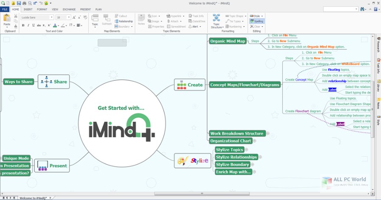
Task: Select the Create topic node
Action: click(189, 85)
